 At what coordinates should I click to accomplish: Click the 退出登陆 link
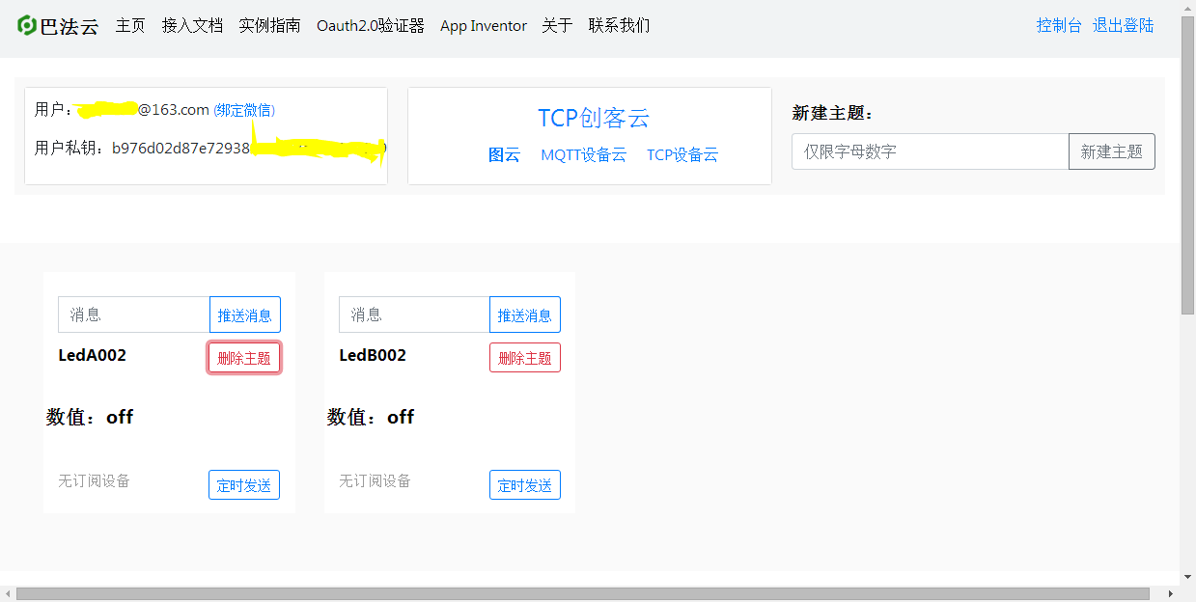coord(1123,25)
